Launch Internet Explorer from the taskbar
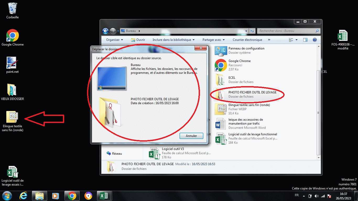 click(23, 196)
